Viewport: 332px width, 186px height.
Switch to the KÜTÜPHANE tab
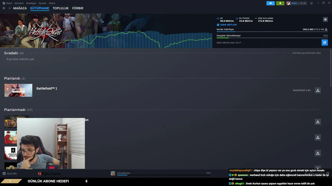[40, 8]
